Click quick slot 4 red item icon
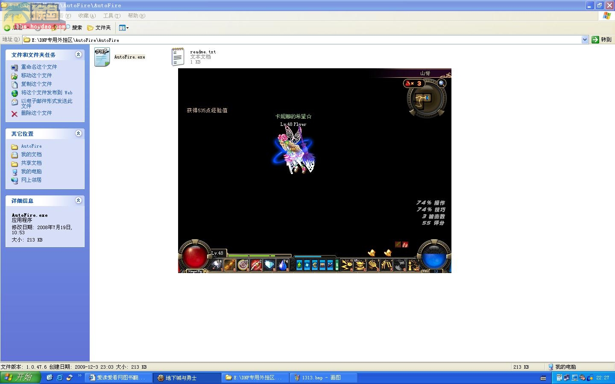The height and width of the screenshot is (384, 615). [256, 265]
